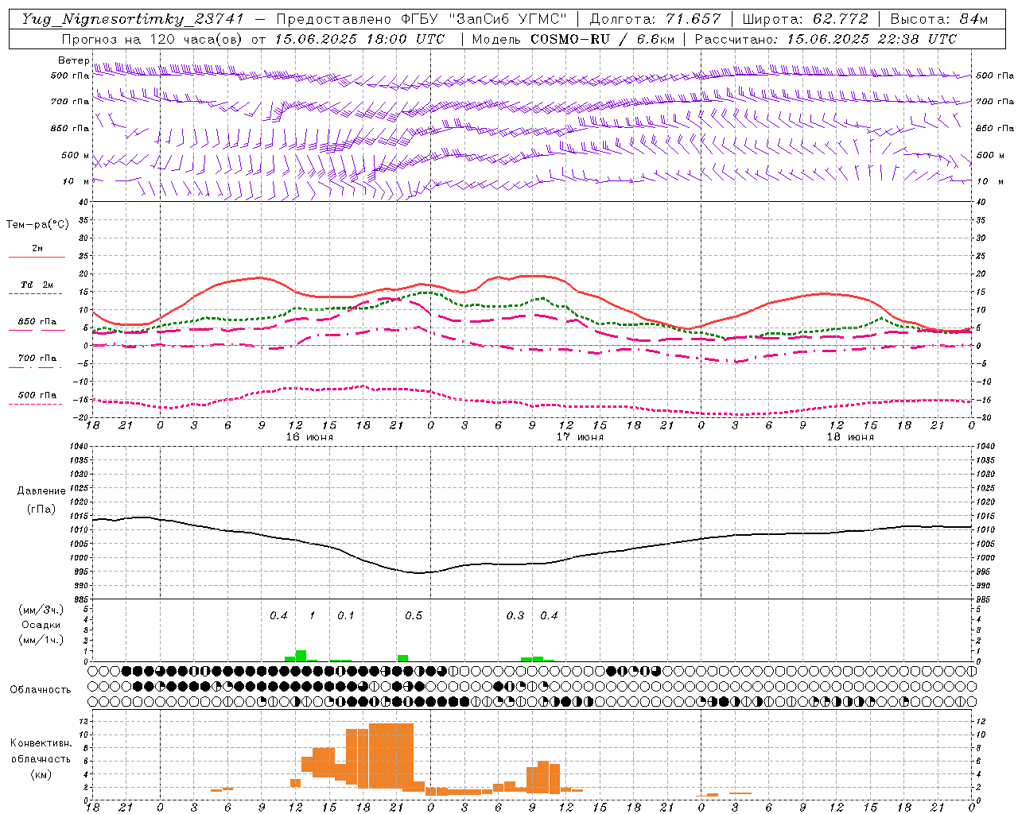Click the 'Осадки' precipitation label
This screenshot has height=814, width=1018.
pyautogui.click(x=41, y=625)
